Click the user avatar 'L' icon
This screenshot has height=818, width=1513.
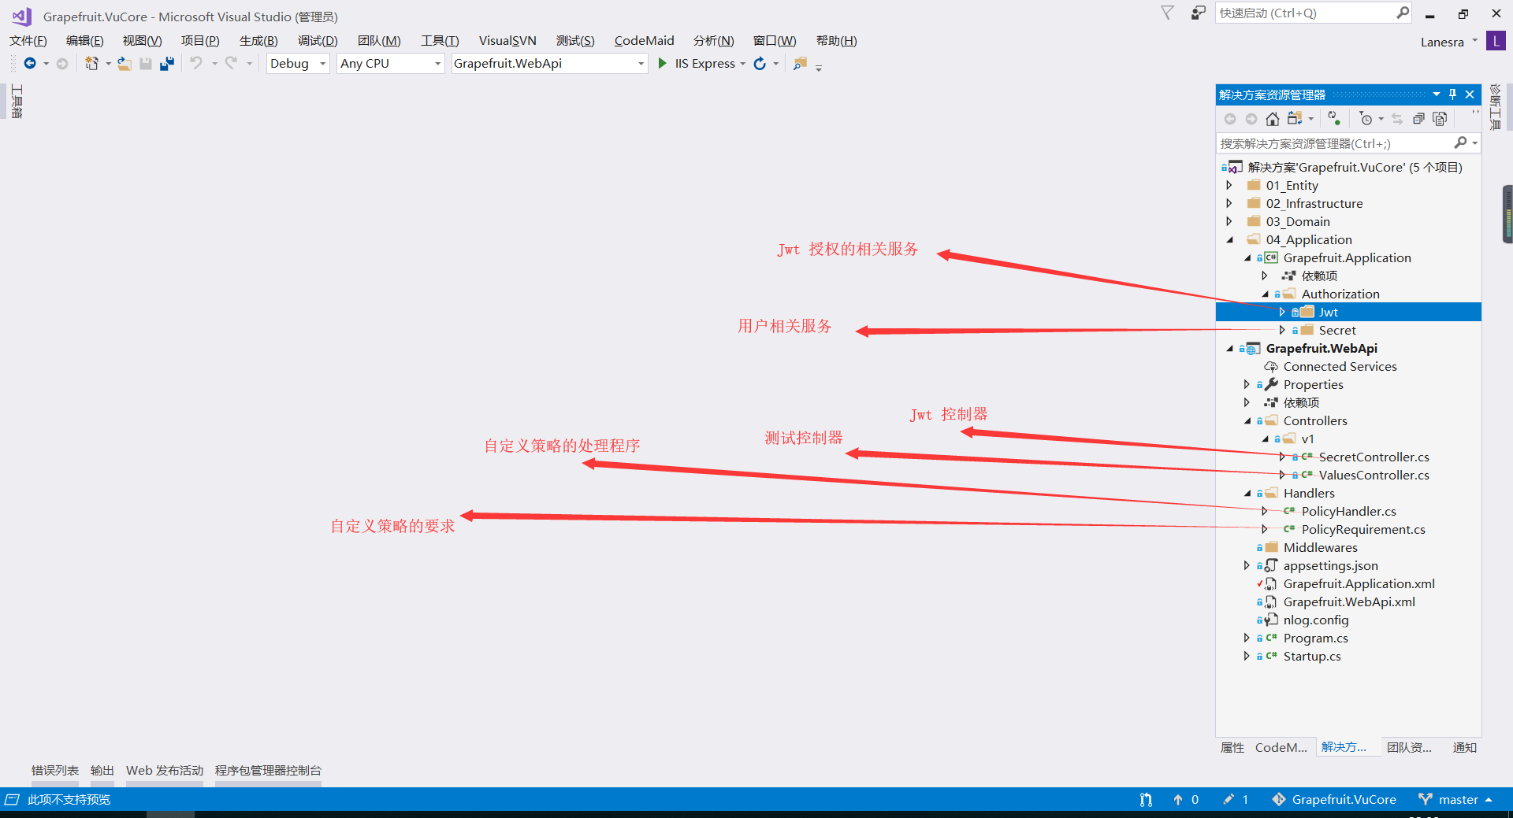(1496, 41)
